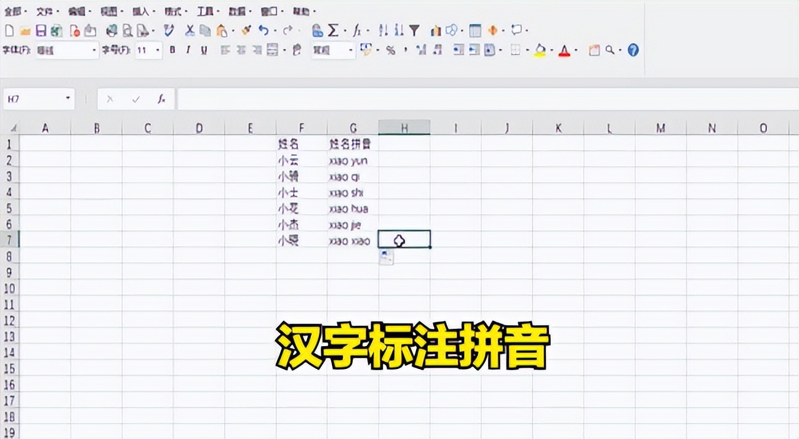Toggle Center alignment
The height and width of the screenshot is (439, 799).
point(241,50)
